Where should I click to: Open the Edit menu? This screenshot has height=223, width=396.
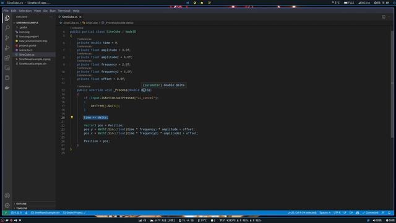[14, 11]
